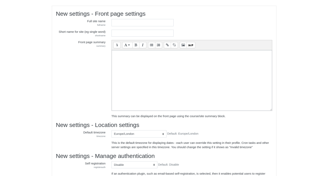This screenshot has height=176, width=328.
Task: Insert an ordered numbered list
Action: point(159,45)
